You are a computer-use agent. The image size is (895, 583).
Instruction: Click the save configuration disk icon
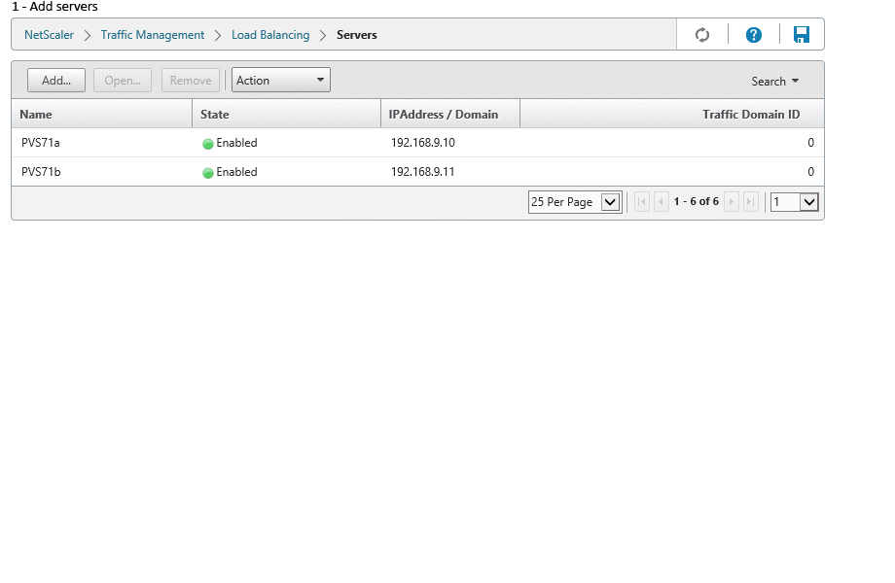[801, 35]
